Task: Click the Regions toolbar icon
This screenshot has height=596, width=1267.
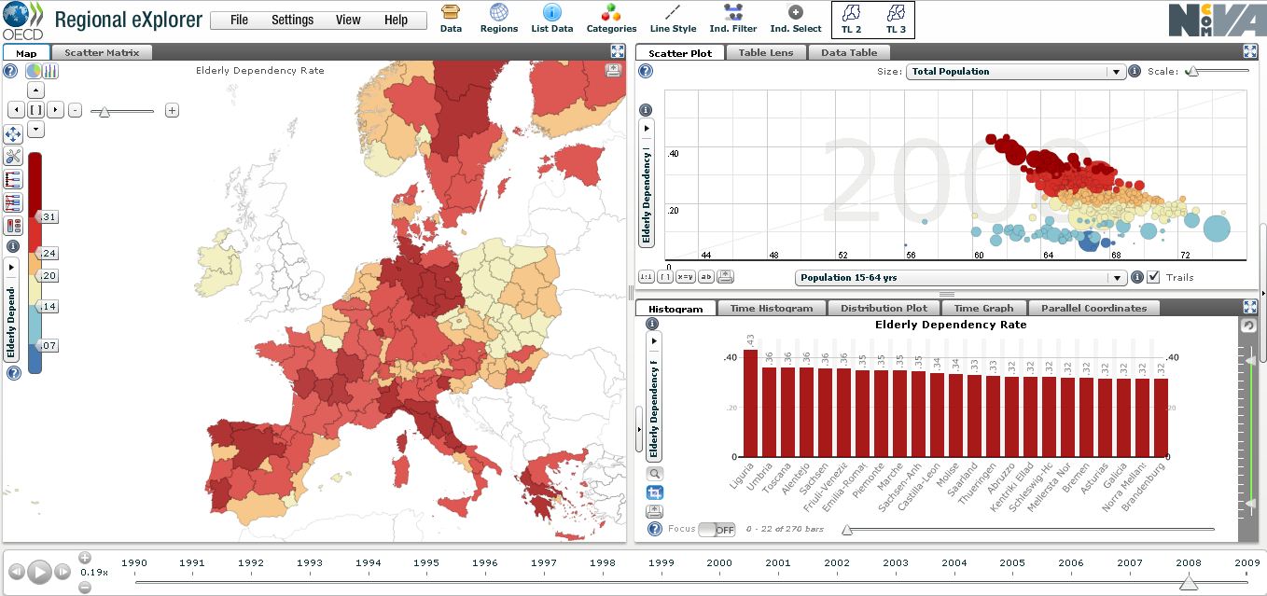Action: coord(498,19)
